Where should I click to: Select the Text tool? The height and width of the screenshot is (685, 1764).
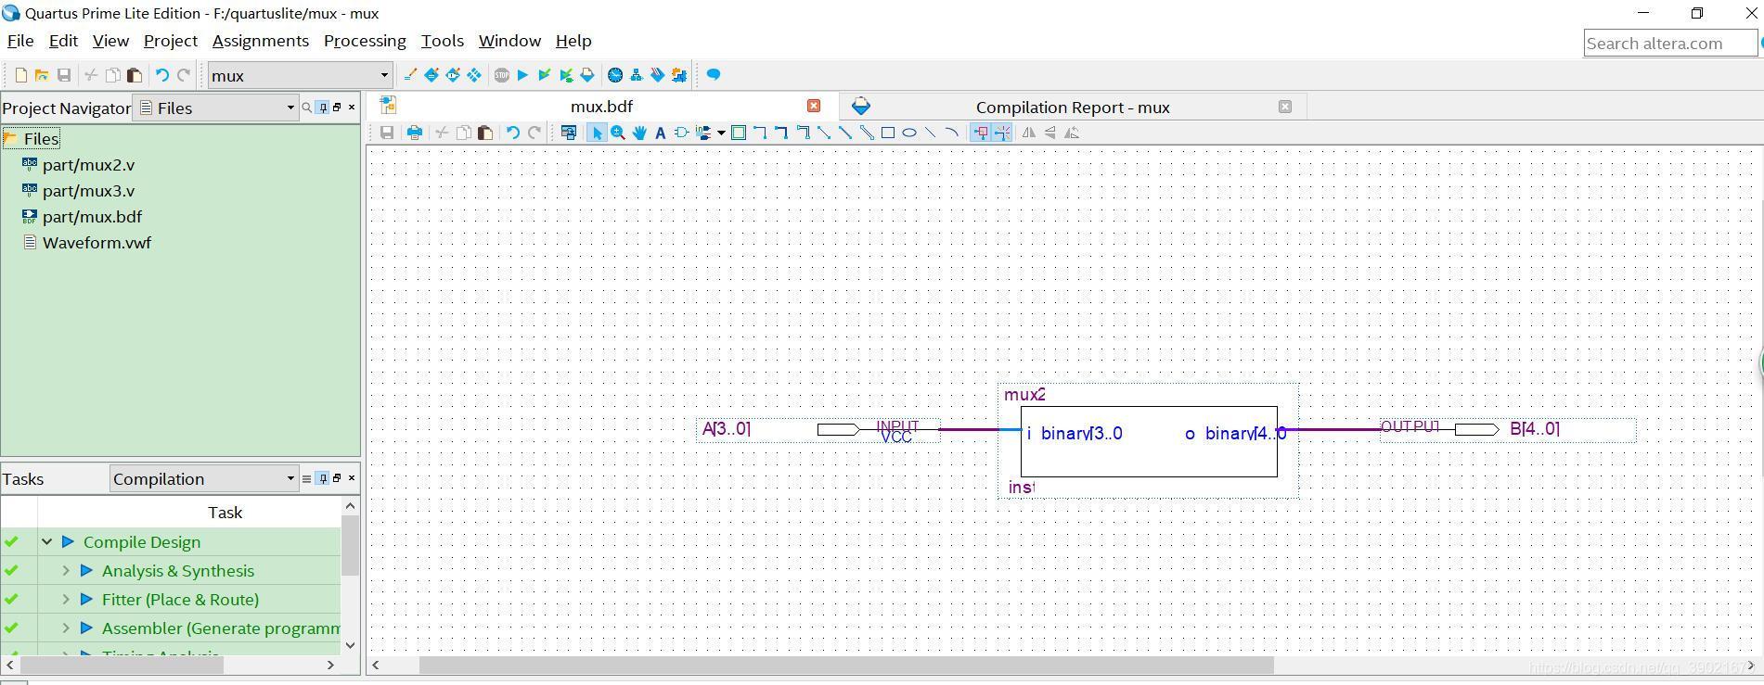660,133
